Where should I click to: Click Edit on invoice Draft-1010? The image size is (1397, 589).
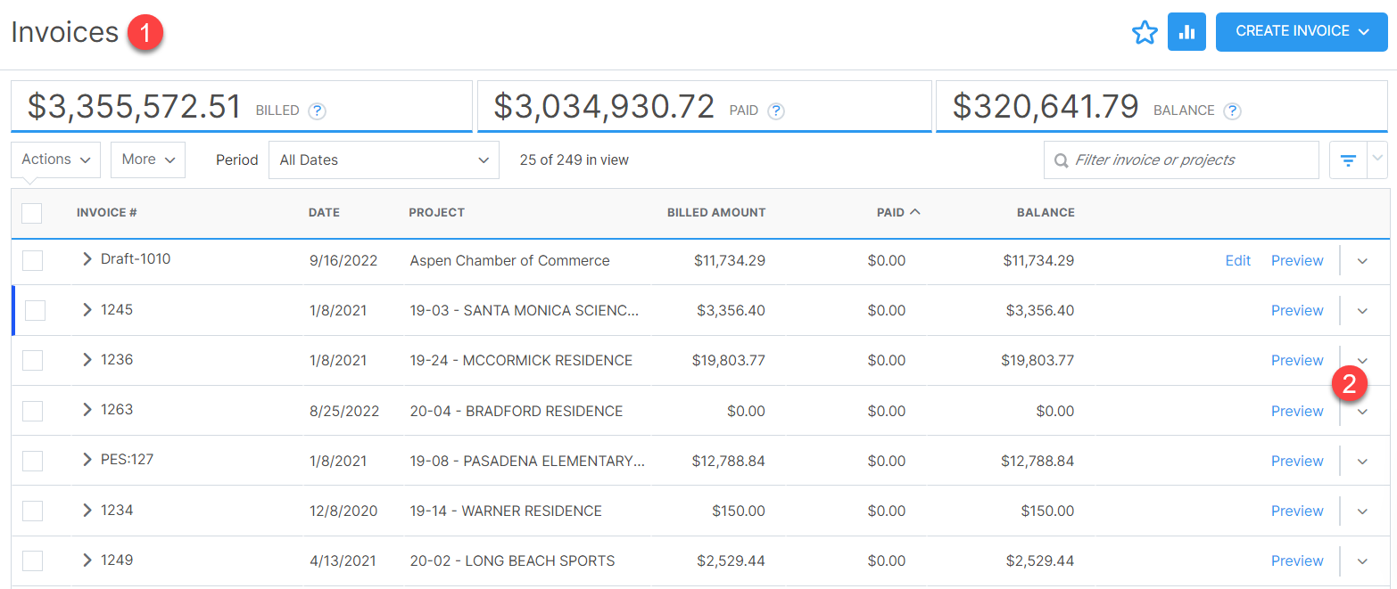coord(1237,260)
